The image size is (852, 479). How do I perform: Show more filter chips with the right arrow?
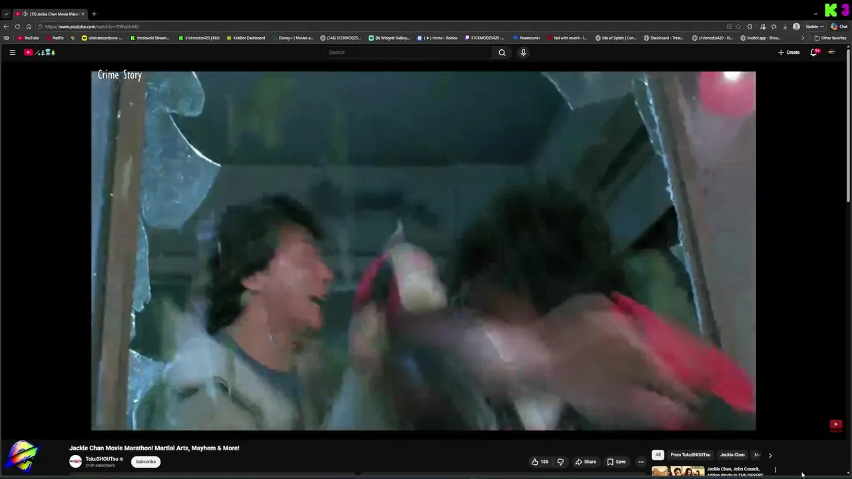[x=770, y=455]
